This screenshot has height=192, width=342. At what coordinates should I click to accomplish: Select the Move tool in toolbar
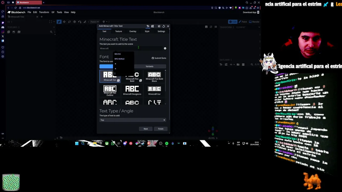point(64,22)
